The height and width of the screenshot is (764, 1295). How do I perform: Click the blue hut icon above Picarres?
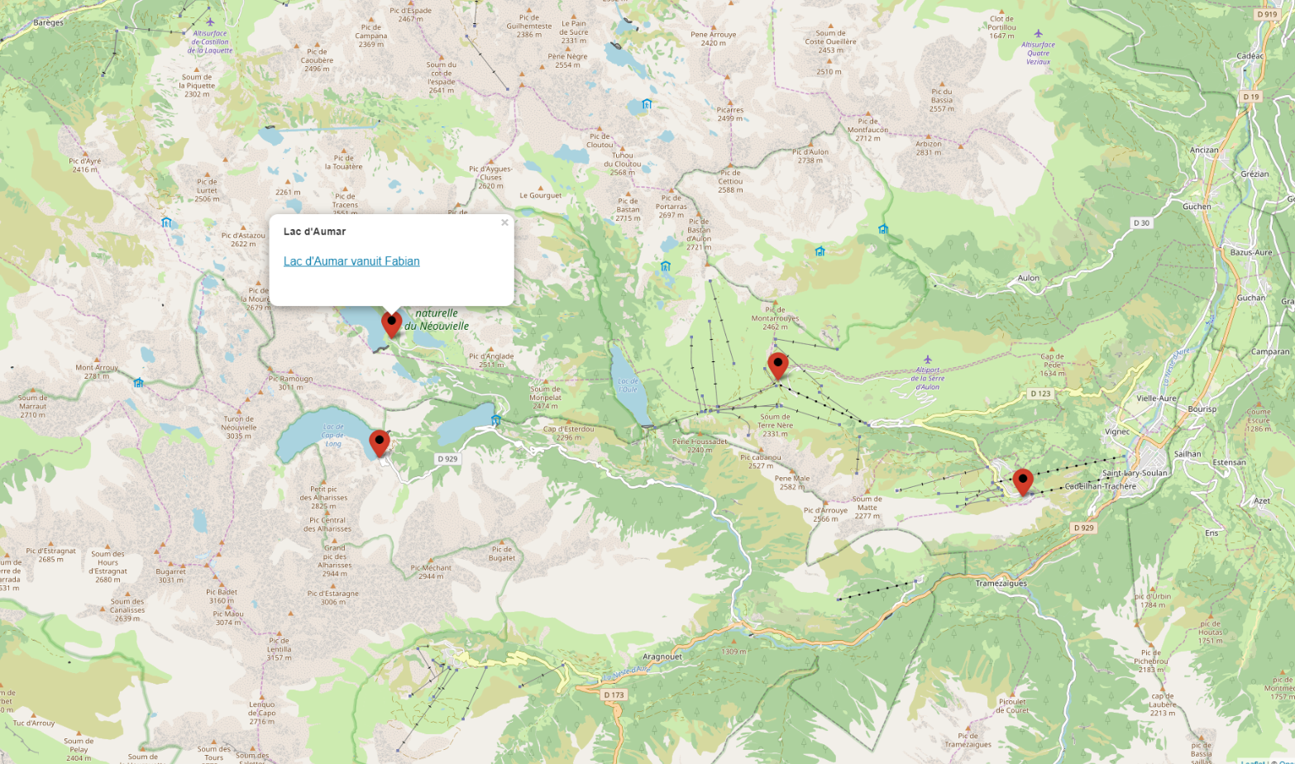pyautogui.click(x=647, y=104)
